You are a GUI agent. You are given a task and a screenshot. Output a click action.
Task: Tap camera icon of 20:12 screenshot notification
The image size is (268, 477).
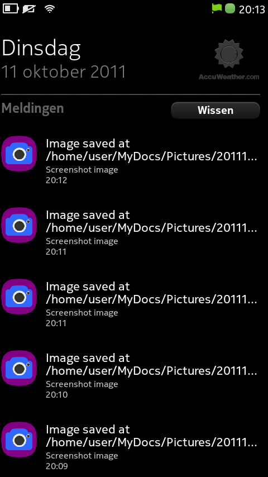(x=19, y=154)
